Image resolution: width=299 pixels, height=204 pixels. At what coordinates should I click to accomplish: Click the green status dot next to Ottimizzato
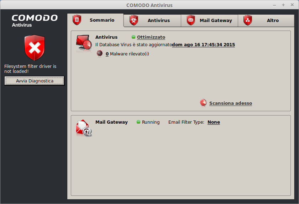tap(133, 37)
